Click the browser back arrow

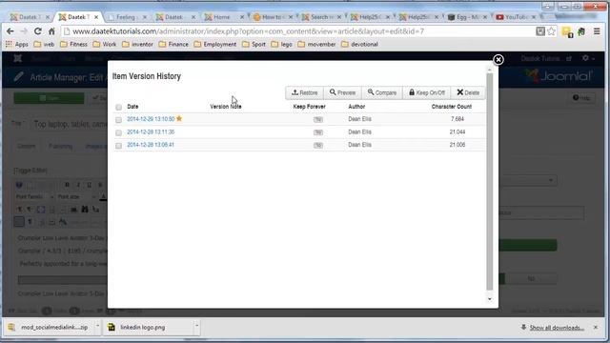(10, 31)
